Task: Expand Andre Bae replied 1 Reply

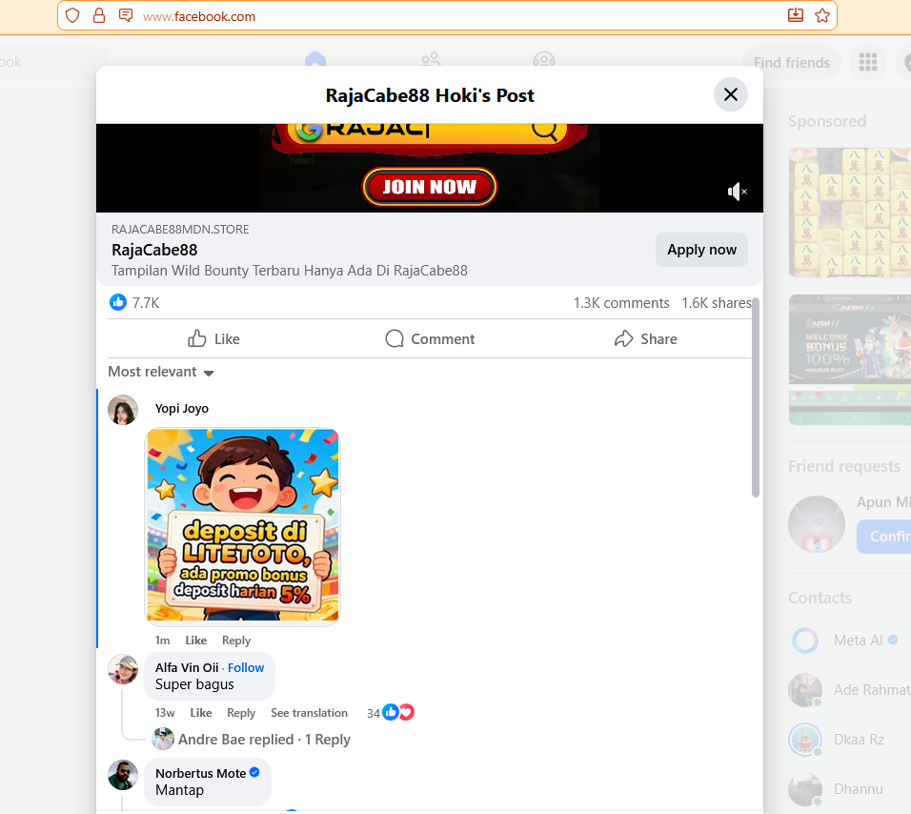Action: click(x=264, y=739)
